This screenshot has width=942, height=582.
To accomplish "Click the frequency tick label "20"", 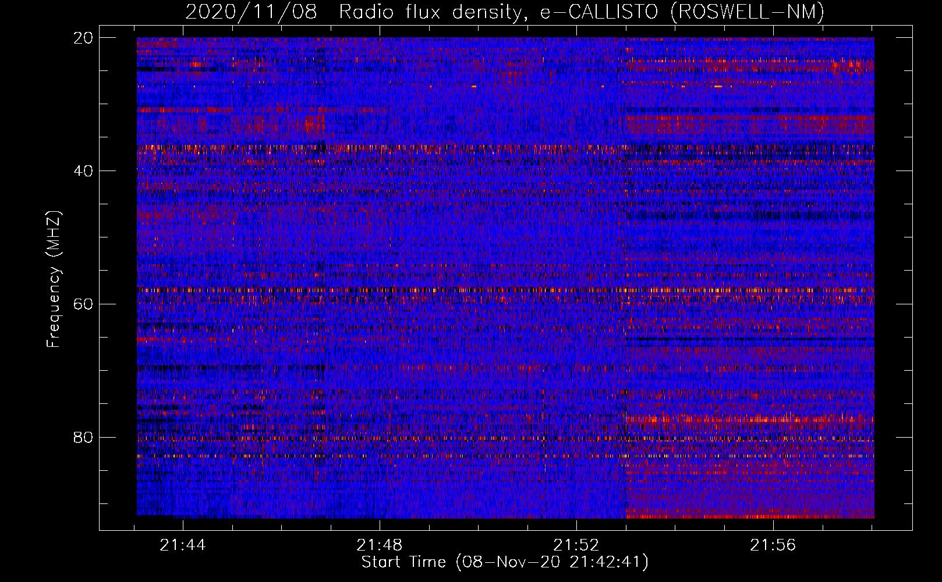I will tap(83, 38).
